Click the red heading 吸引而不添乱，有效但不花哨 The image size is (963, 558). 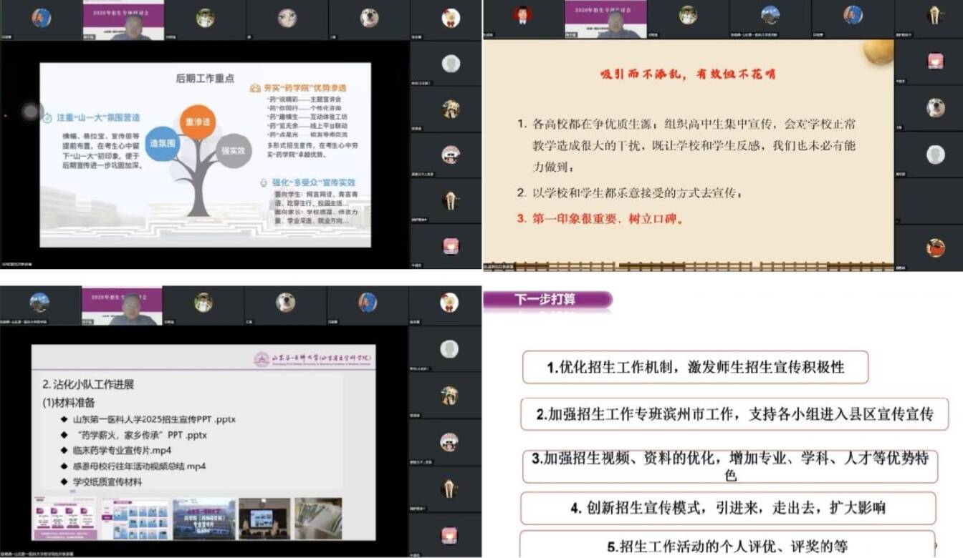[688, 74]
